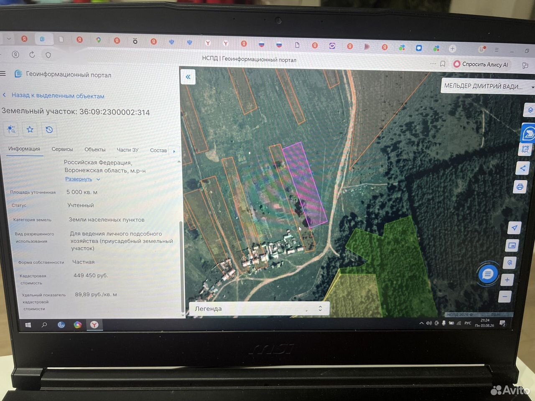Click the area value 5 000 кв. м
Image resolution: width=535 pixels, height=401 pixels.
(82, 192)
